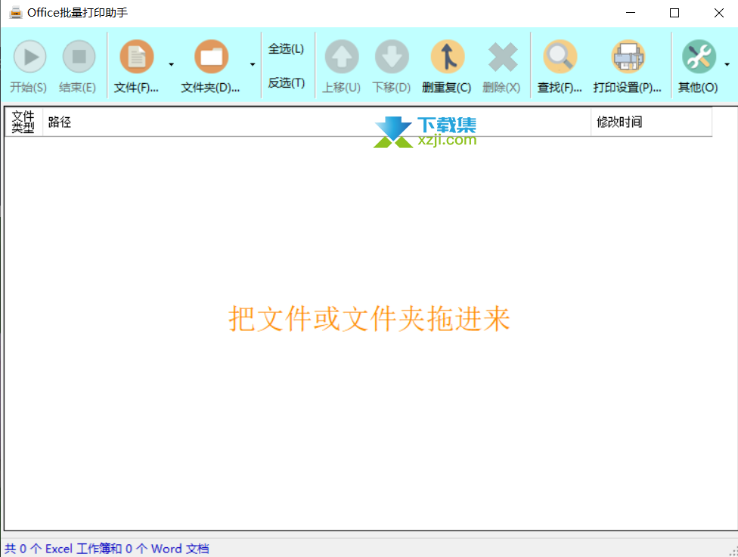The image size is (738, 557).
Task: Delete entry using 删除(X) icon
Action: (503, 57)
